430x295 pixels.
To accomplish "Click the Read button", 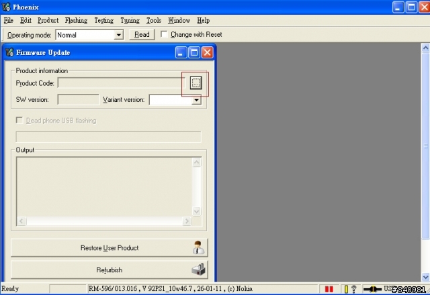I will click(142, 34).
